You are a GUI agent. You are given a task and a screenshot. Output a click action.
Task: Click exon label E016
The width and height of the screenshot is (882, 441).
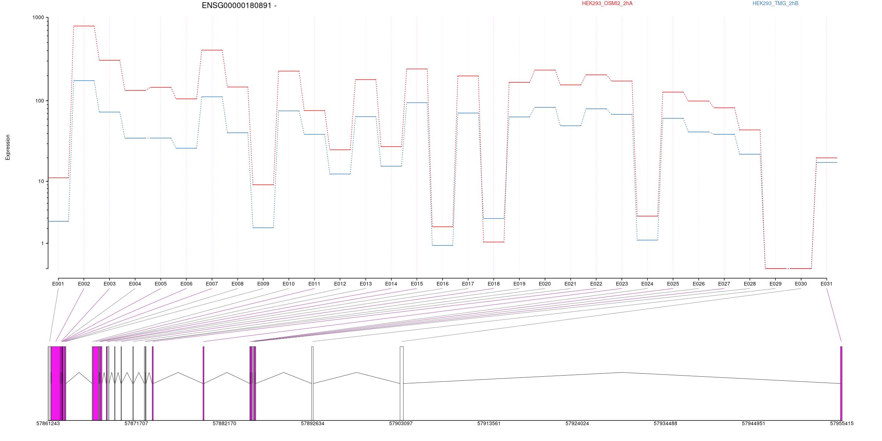pyautogui.click(x=442, y=284)
